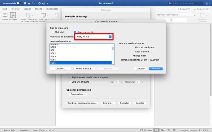The width and height of the screenshot is (212, 132).
Task: Click the Nueva etiqueta... button
Action: 84,69
